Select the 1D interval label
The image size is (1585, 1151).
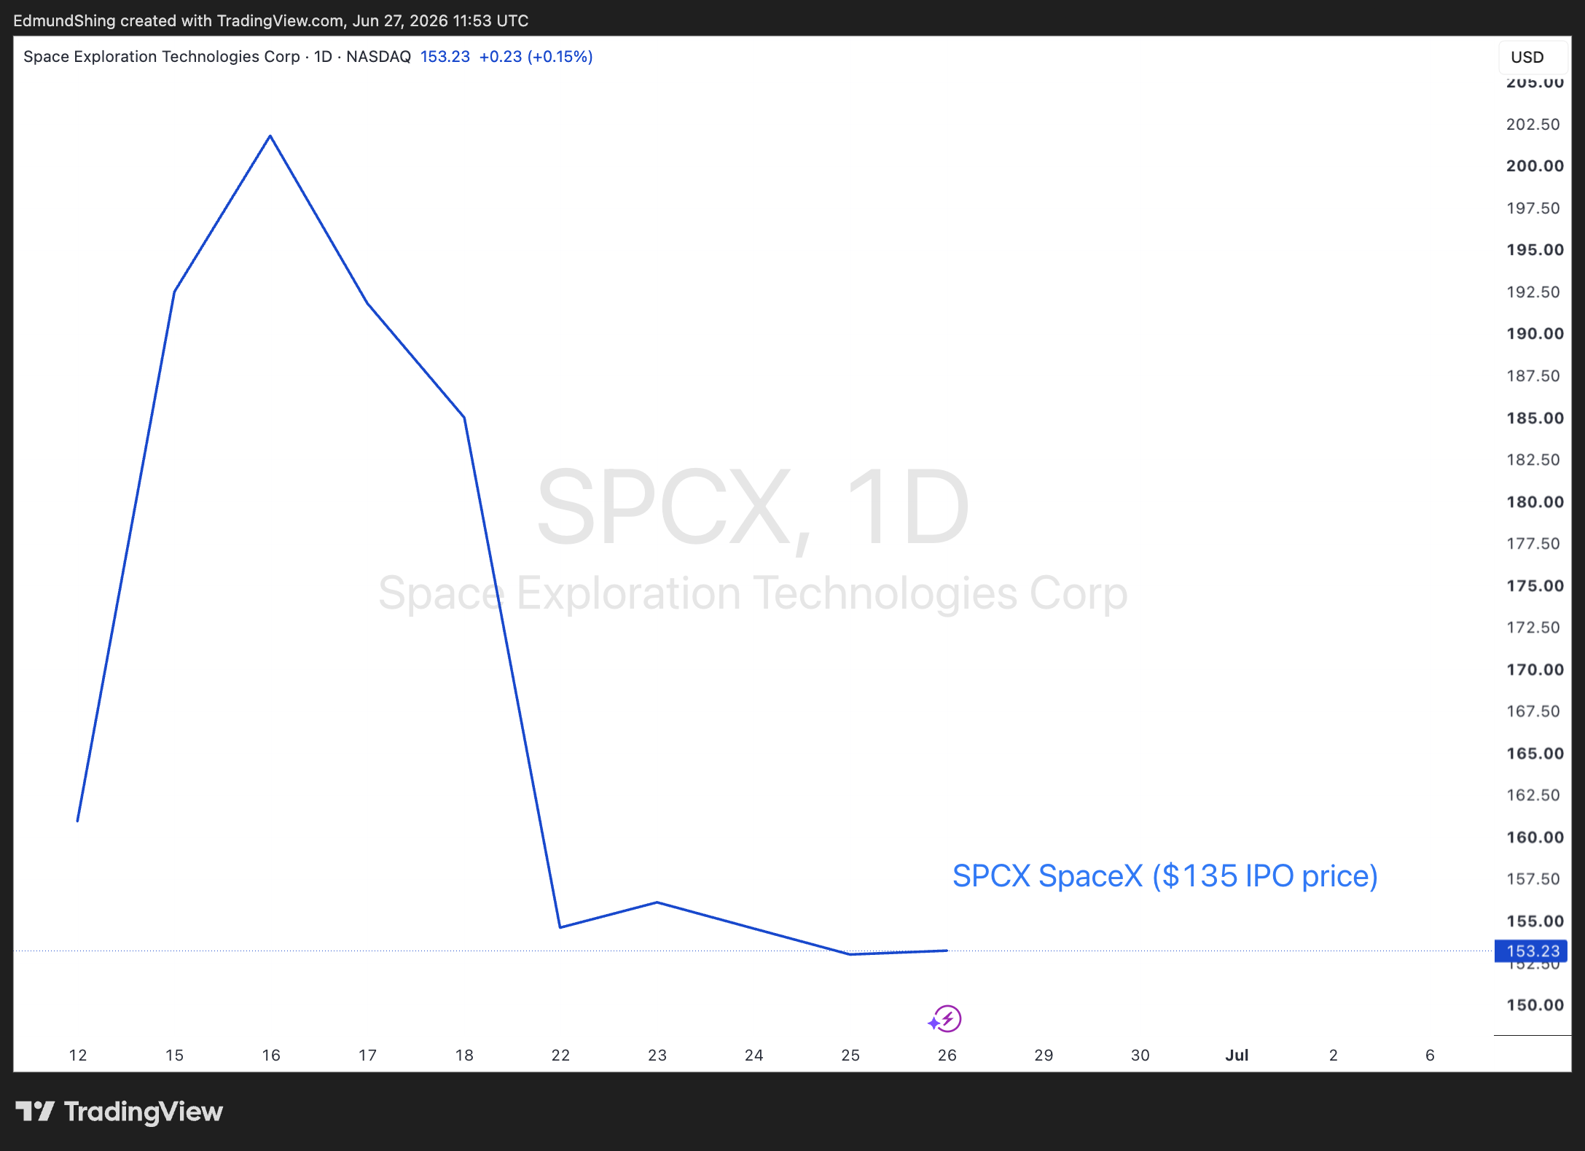click(x=323, y=56)
